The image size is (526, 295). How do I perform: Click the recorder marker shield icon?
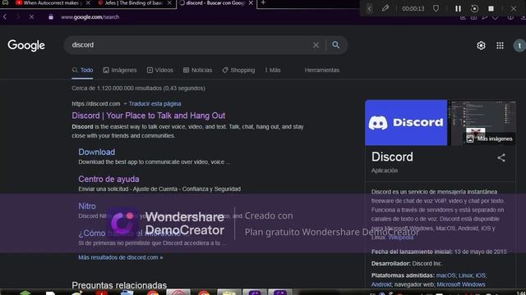pyautogui.click(x=436, y=8)
